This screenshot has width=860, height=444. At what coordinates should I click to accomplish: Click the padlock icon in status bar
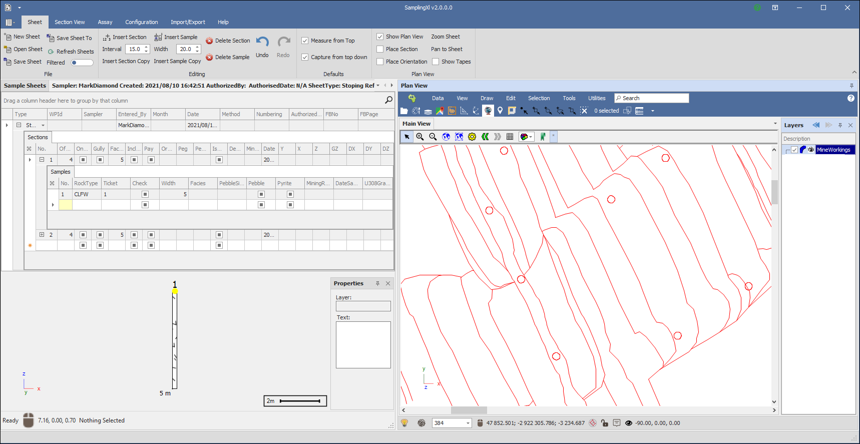(x=605, y=423)
